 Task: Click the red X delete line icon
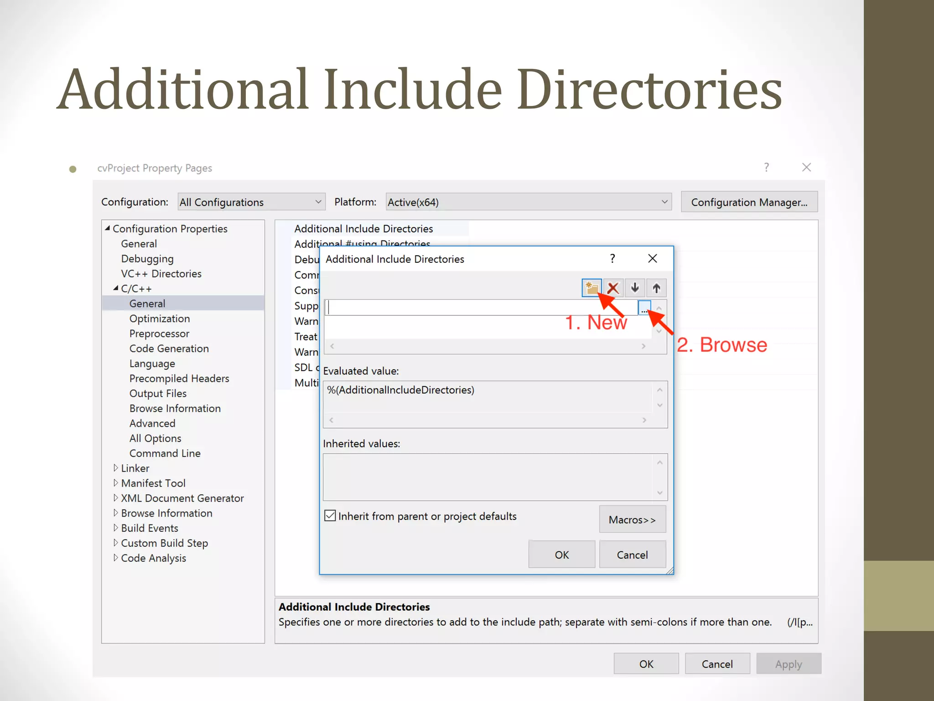tap(613, 288)
